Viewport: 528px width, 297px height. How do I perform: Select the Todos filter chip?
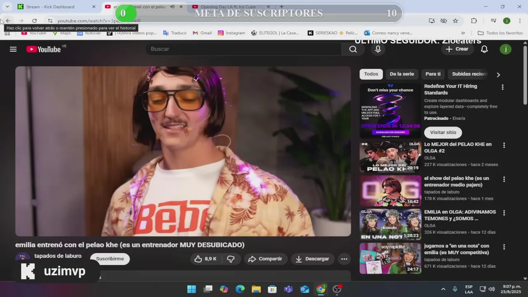(x=371, y=74)
